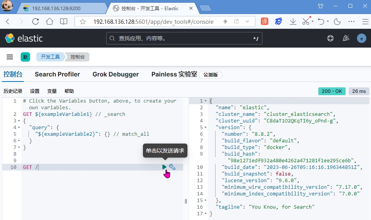Image resolution: width=371 pixels, height=220 pixels.
Task: Click the user avatar labeled e
Action: 361,38
